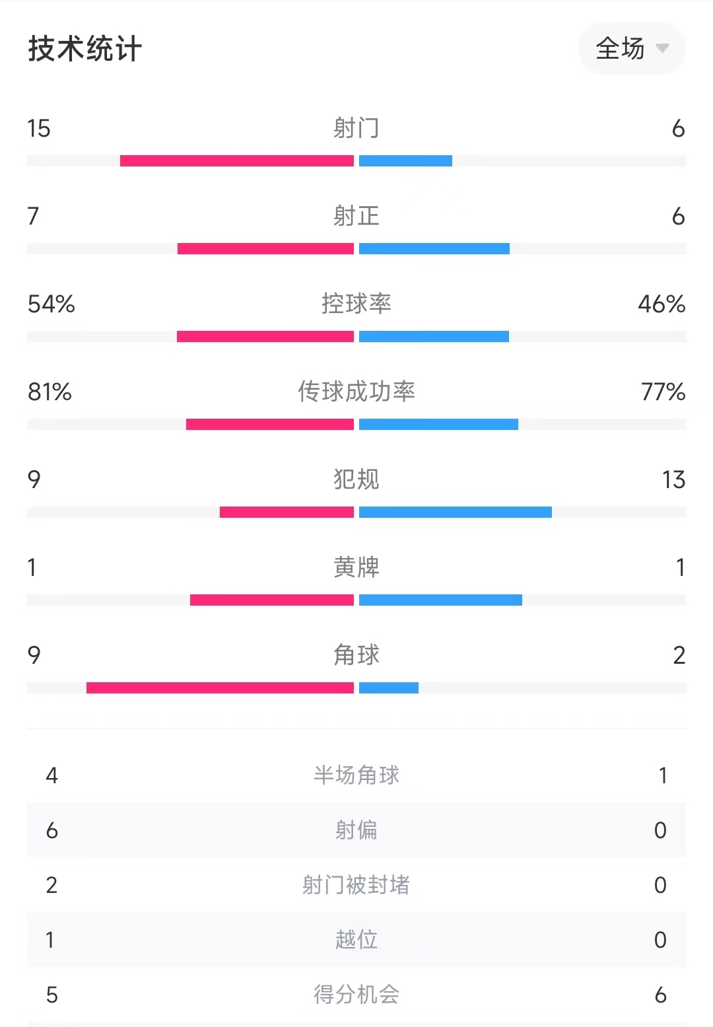Screen dimensions: 713x1027
Task: Click the dropdown arrow beside 全场
Action: point(662,48)
